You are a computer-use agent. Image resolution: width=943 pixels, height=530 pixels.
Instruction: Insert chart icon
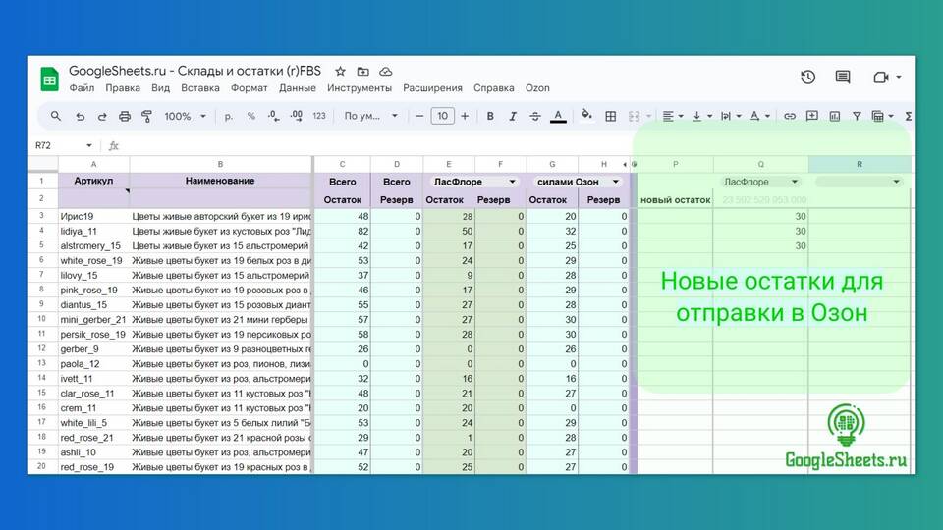coord(834,116)
